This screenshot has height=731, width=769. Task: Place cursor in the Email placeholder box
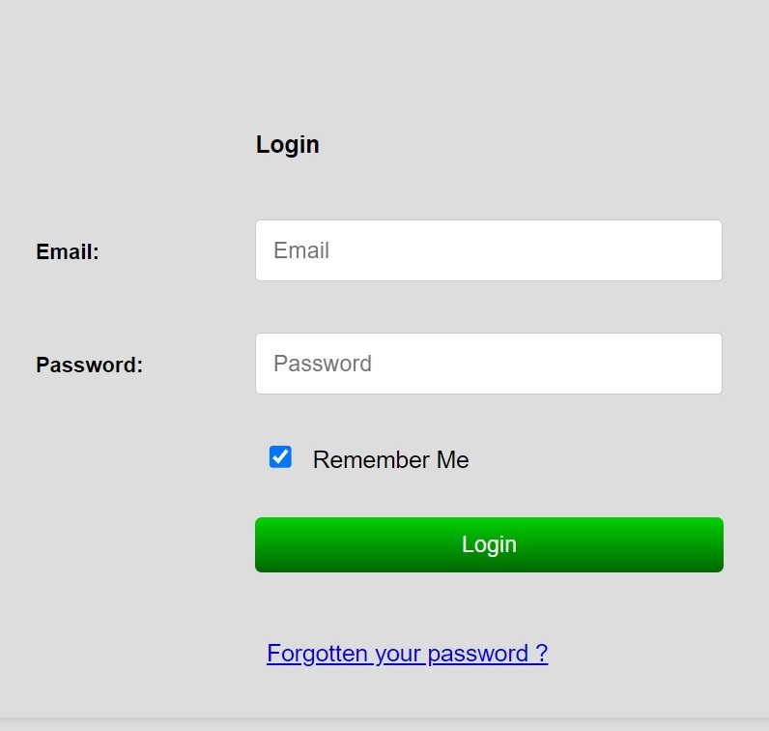pyautogui.click(x=489, y=250)
